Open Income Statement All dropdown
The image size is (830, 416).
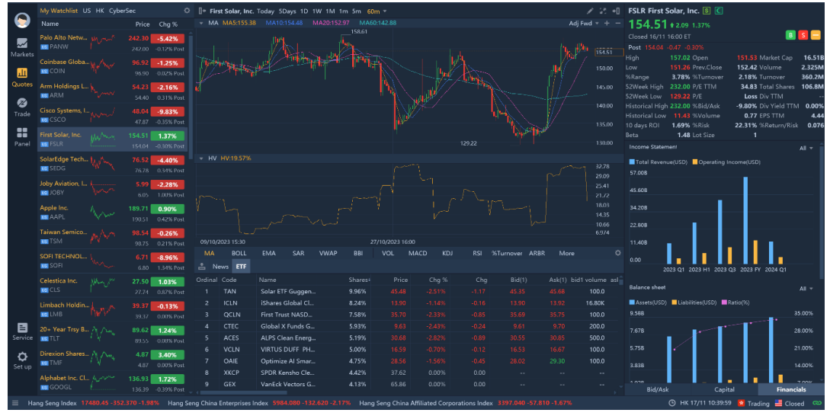806,149
